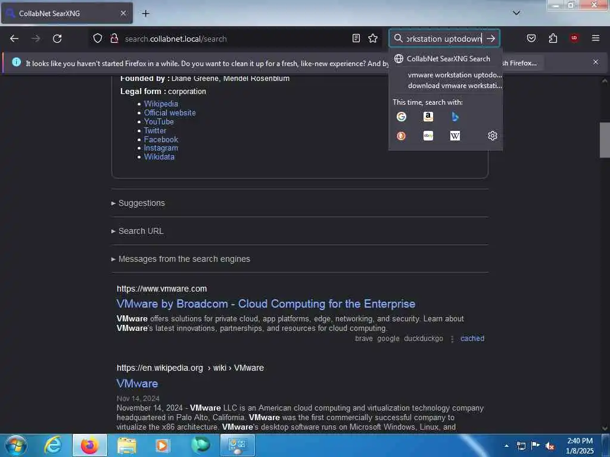Search this time with DuckDuckGo
The height and width of the screenshot is (457, 610).
pos(402,136)
